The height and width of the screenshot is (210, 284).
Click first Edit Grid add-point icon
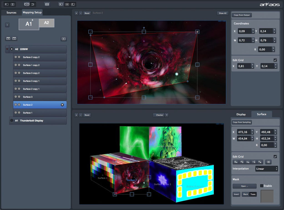tap(235, 162)
